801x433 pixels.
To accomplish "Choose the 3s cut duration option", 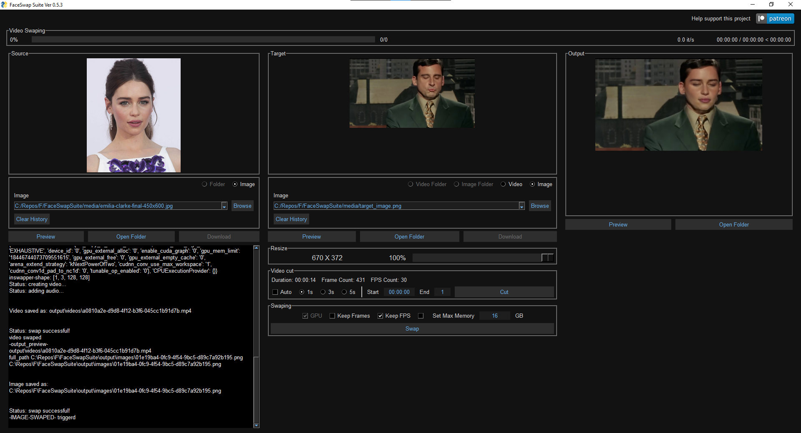I will coord(323,292).
